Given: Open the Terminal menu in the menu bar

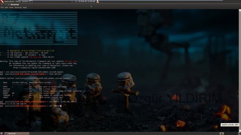Looking at the screenshot, I should (x=18, y=7).
